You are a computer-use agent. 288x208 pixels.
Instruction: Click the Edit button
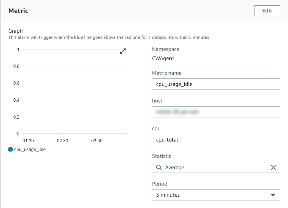tap(267, 11)
